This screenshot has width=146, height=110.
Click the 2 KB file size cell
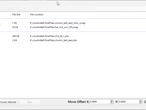tap(15, 40)
